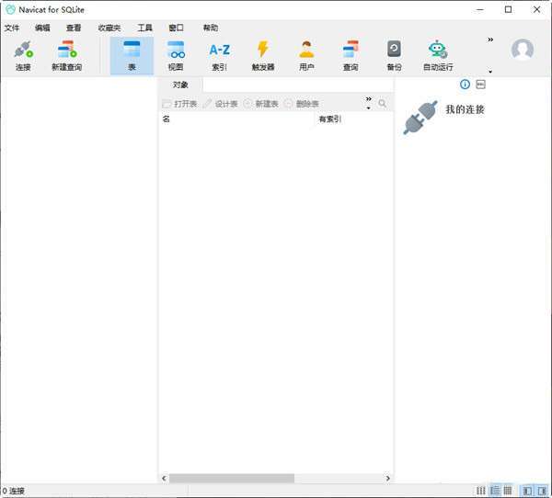Toggle the right information pane visibility

(x=541, y=492)
